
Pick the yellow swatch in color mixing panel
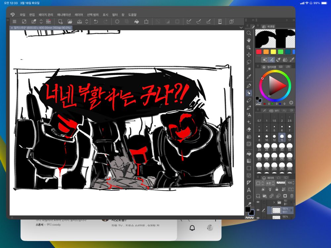coord(273,52)
